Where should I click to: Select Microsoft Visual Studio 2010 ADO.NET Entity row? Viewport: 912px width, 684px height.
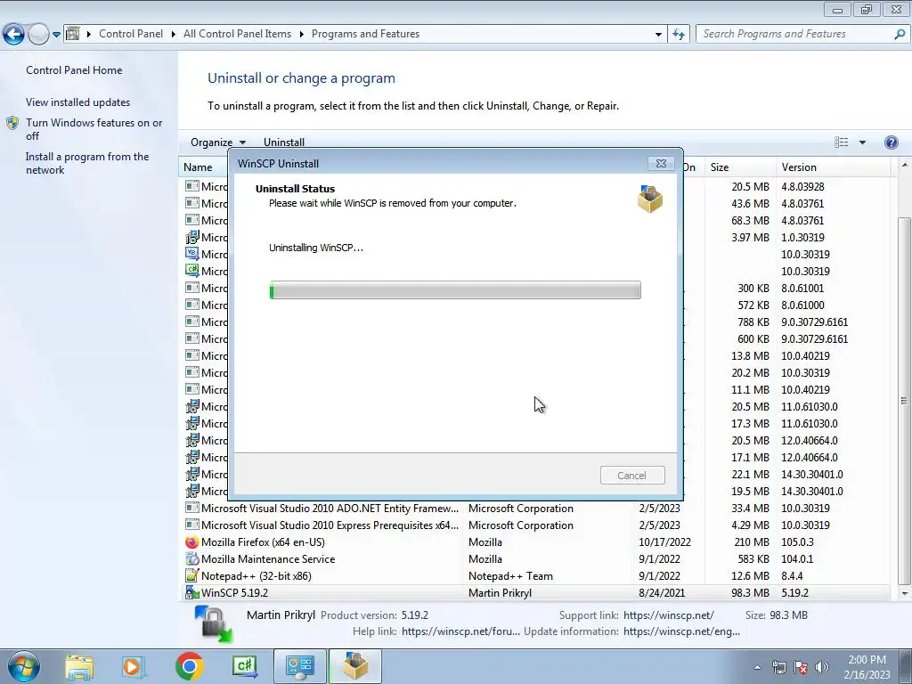coord(534,509)
